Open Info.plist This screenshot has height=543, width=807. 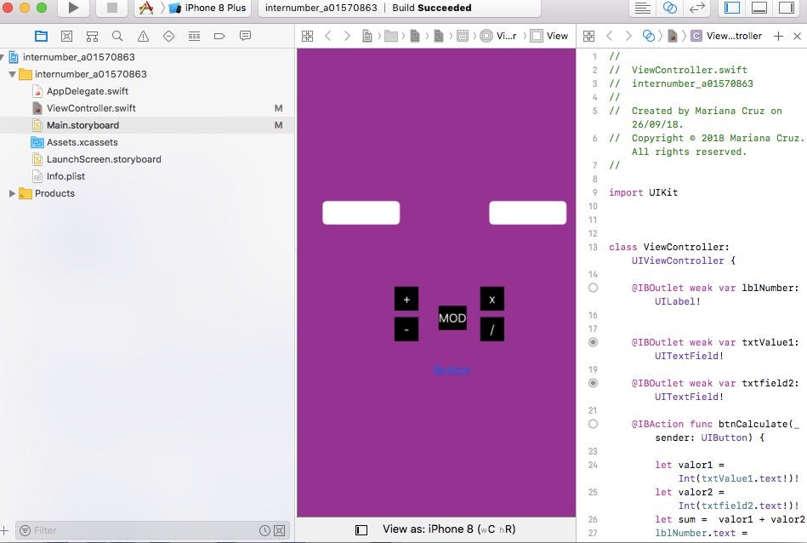[65, 176]
